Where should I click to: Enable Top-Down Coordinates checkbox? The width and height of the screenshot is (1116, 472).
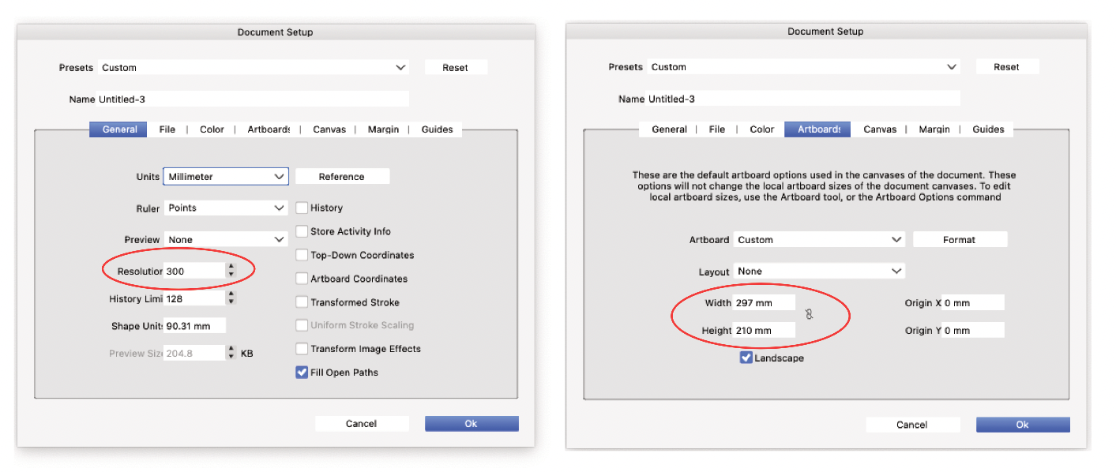click(302, 256)
